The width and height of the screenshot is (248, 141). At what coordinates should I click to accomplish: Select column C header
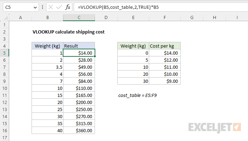click(x=79, y=18)
